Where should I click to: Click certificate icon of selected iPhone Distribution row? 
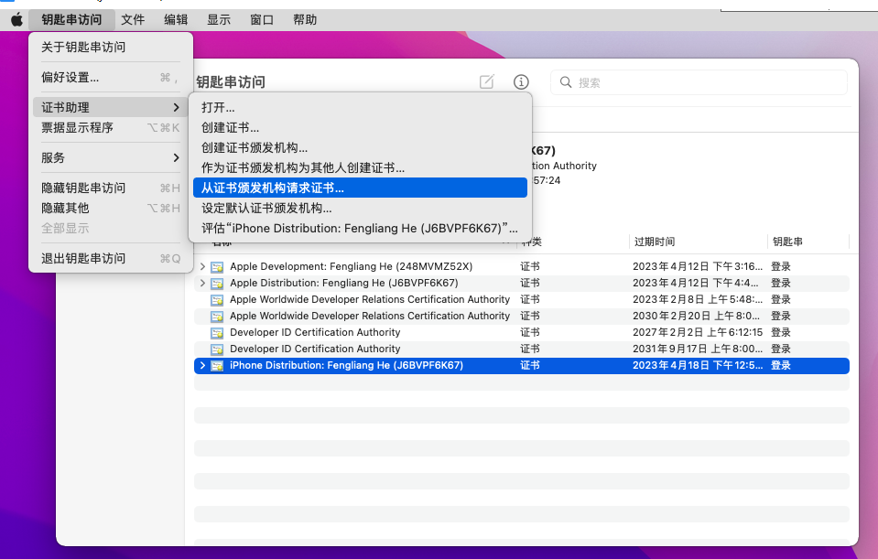click(218, 365)
